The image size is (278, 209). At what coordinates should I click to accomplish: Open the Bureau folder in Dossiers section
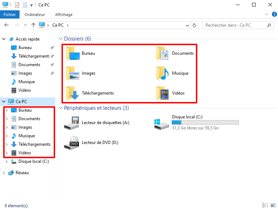point(80,53)
